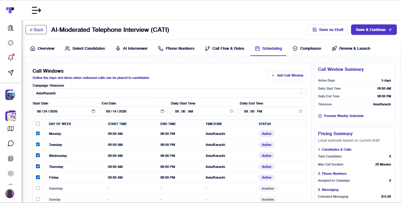Select the Scheduling tab
The image size is (401, 203).
click(x=268, y=48)
